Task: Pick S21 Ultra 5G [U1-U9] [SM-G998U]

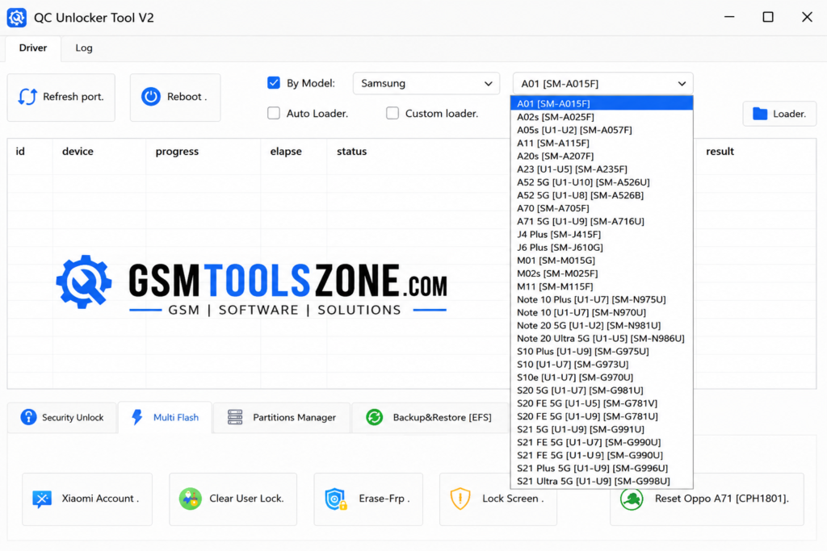Action: pos(602,481)
